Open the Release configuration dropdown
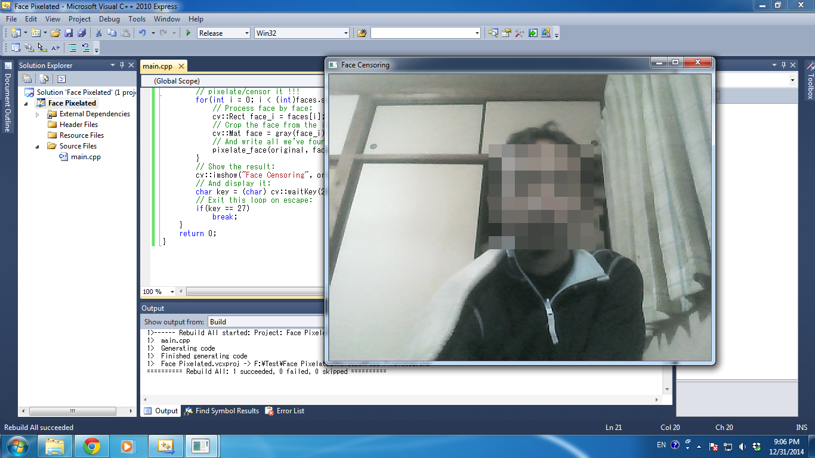815x458 pixels. [x=224, y=33]
